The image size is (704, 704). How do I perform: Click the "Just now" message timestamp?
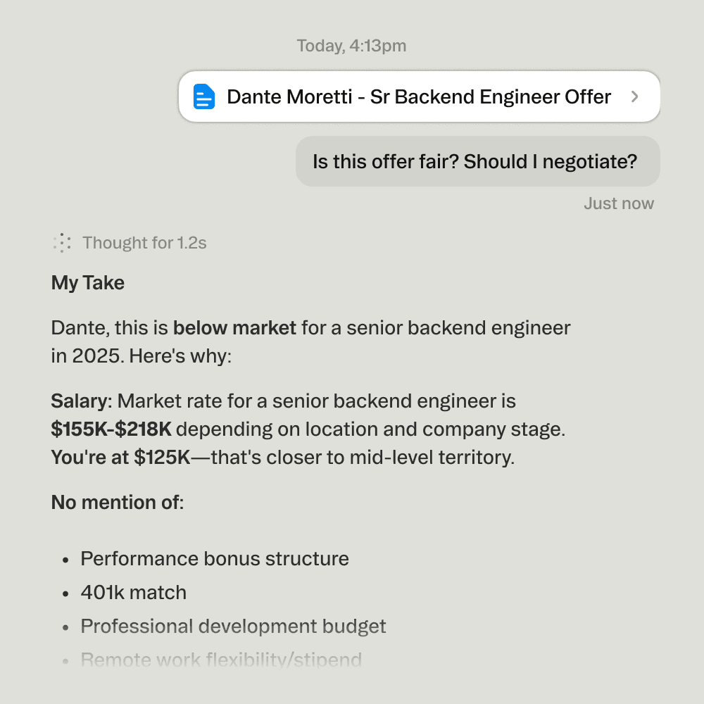click(x=618, y=203)
